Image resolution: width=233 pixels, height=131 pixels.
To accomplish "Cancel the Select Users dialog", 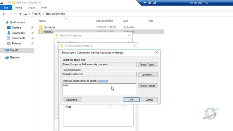I will [x=149, y=100].
